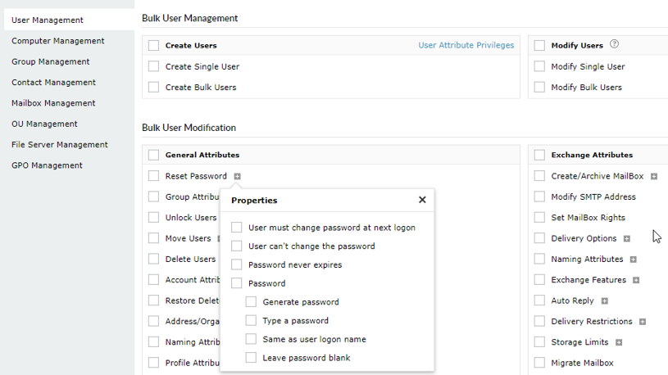This screenshot has width=668, height=375.
Task: Expand Exchange Features plus icon
Action: click(x=636, y=280)
